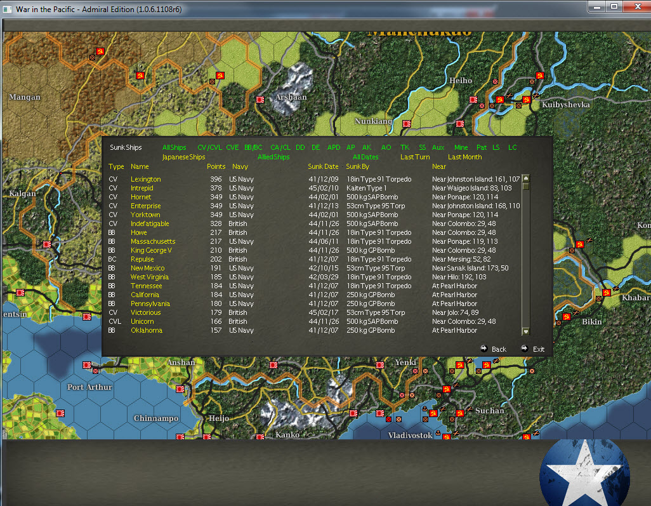The height and width of the screenshot is (506, 651).
Task: Open the Victorious ship entry
Action: (x=146, y=312)
